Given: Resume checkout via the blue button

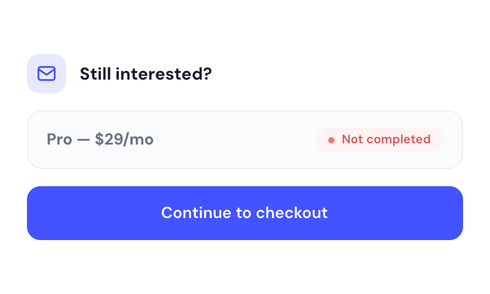Looking at the screenshot, I should [244, 213].
